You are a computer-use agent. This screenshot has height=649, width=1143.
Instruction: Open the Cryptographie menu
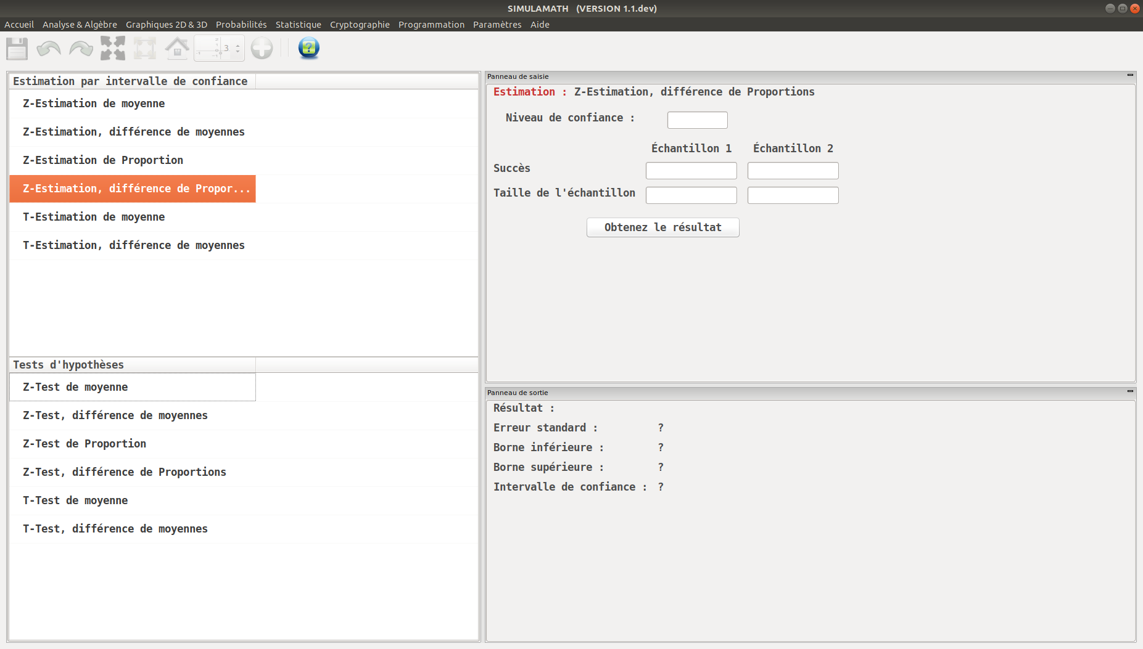(360, 25)
